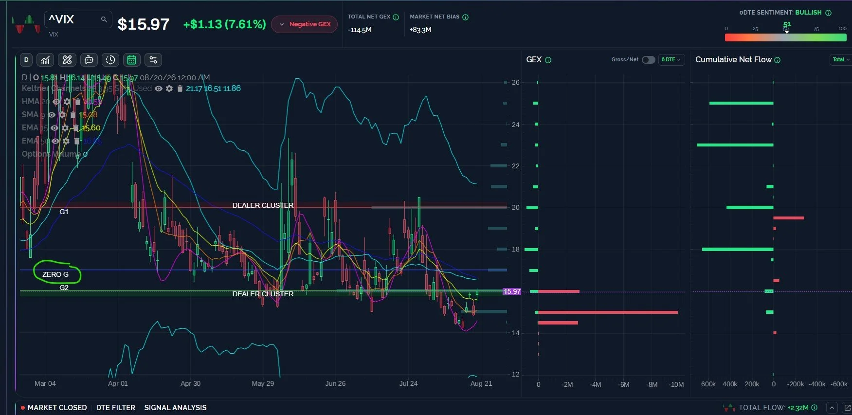The image size is (852, 415).
Task: Open the indicators chart icon in the toolbar
Action: point(45,60)
